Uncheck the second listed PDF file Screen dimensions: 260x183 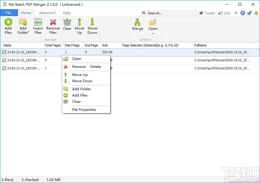pyautogui.click(x=4, y=60)
